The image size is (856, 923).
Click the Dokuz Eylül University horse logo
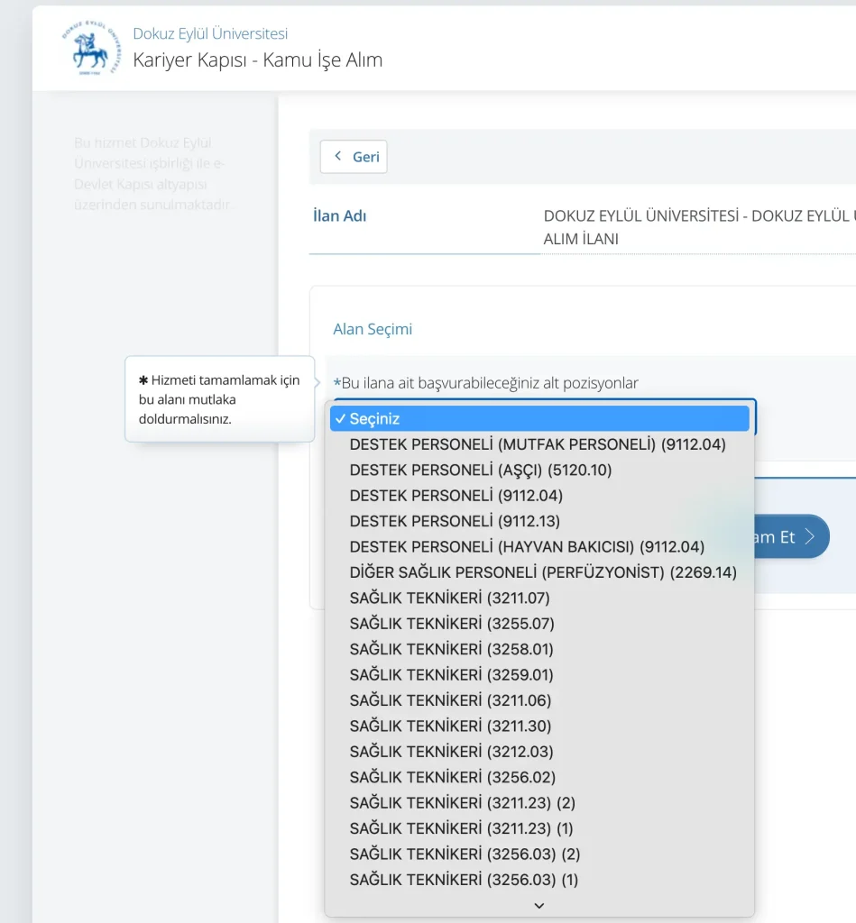tap(91, 48)
